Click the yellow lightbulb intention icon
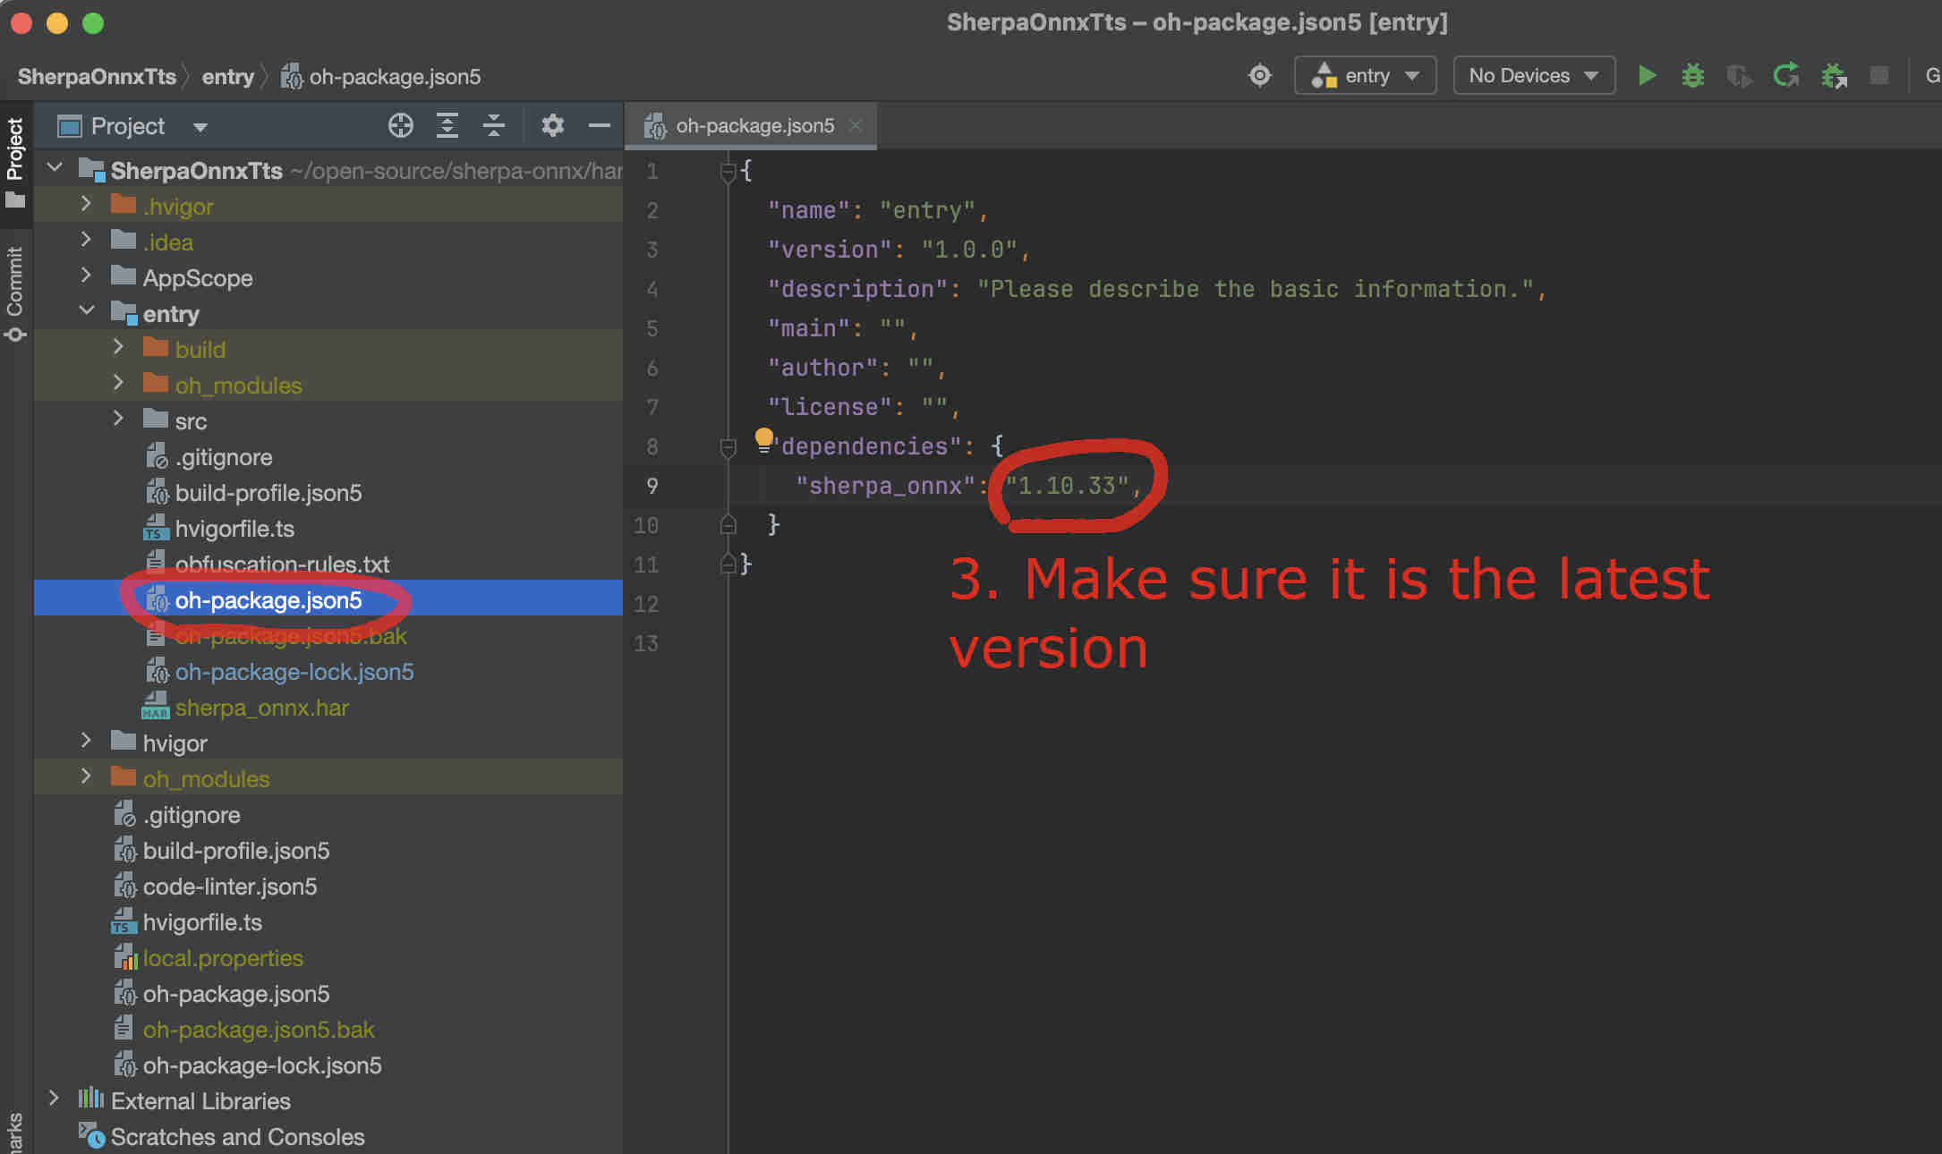The width and height of the screenshot is (1942, 1154). 763,439
